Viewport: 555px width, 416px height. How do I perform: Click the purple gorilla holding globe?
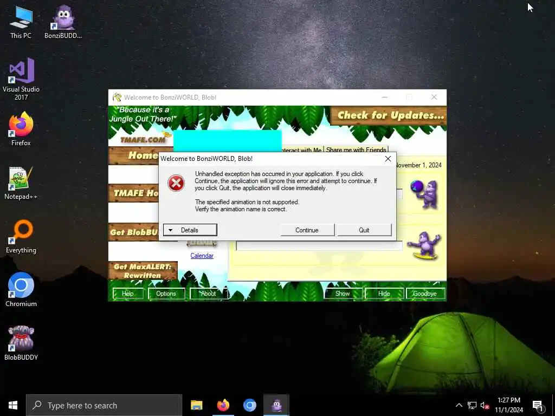[x=424, y=194]
